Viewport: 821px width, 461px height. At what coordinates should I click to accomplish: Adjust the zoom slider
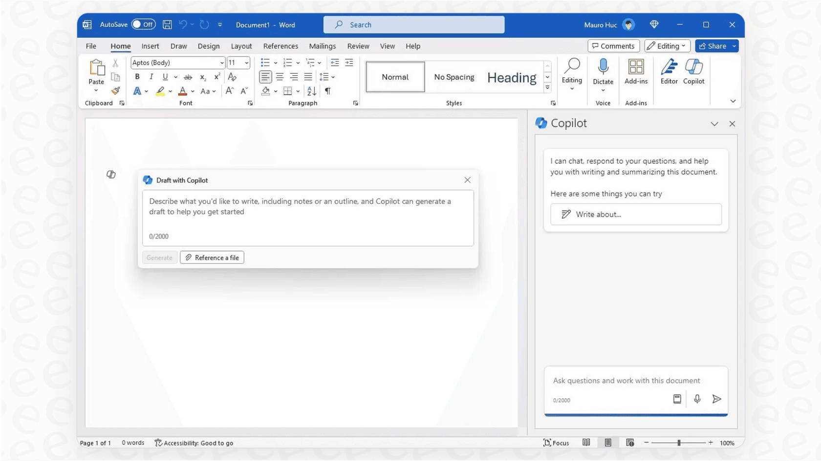pyautogui.click(x=679, y=442)
